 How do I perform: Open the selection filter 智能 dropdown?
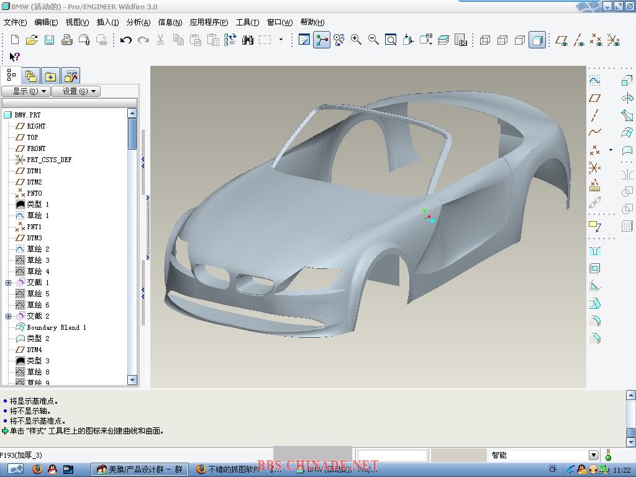(593, 455)
